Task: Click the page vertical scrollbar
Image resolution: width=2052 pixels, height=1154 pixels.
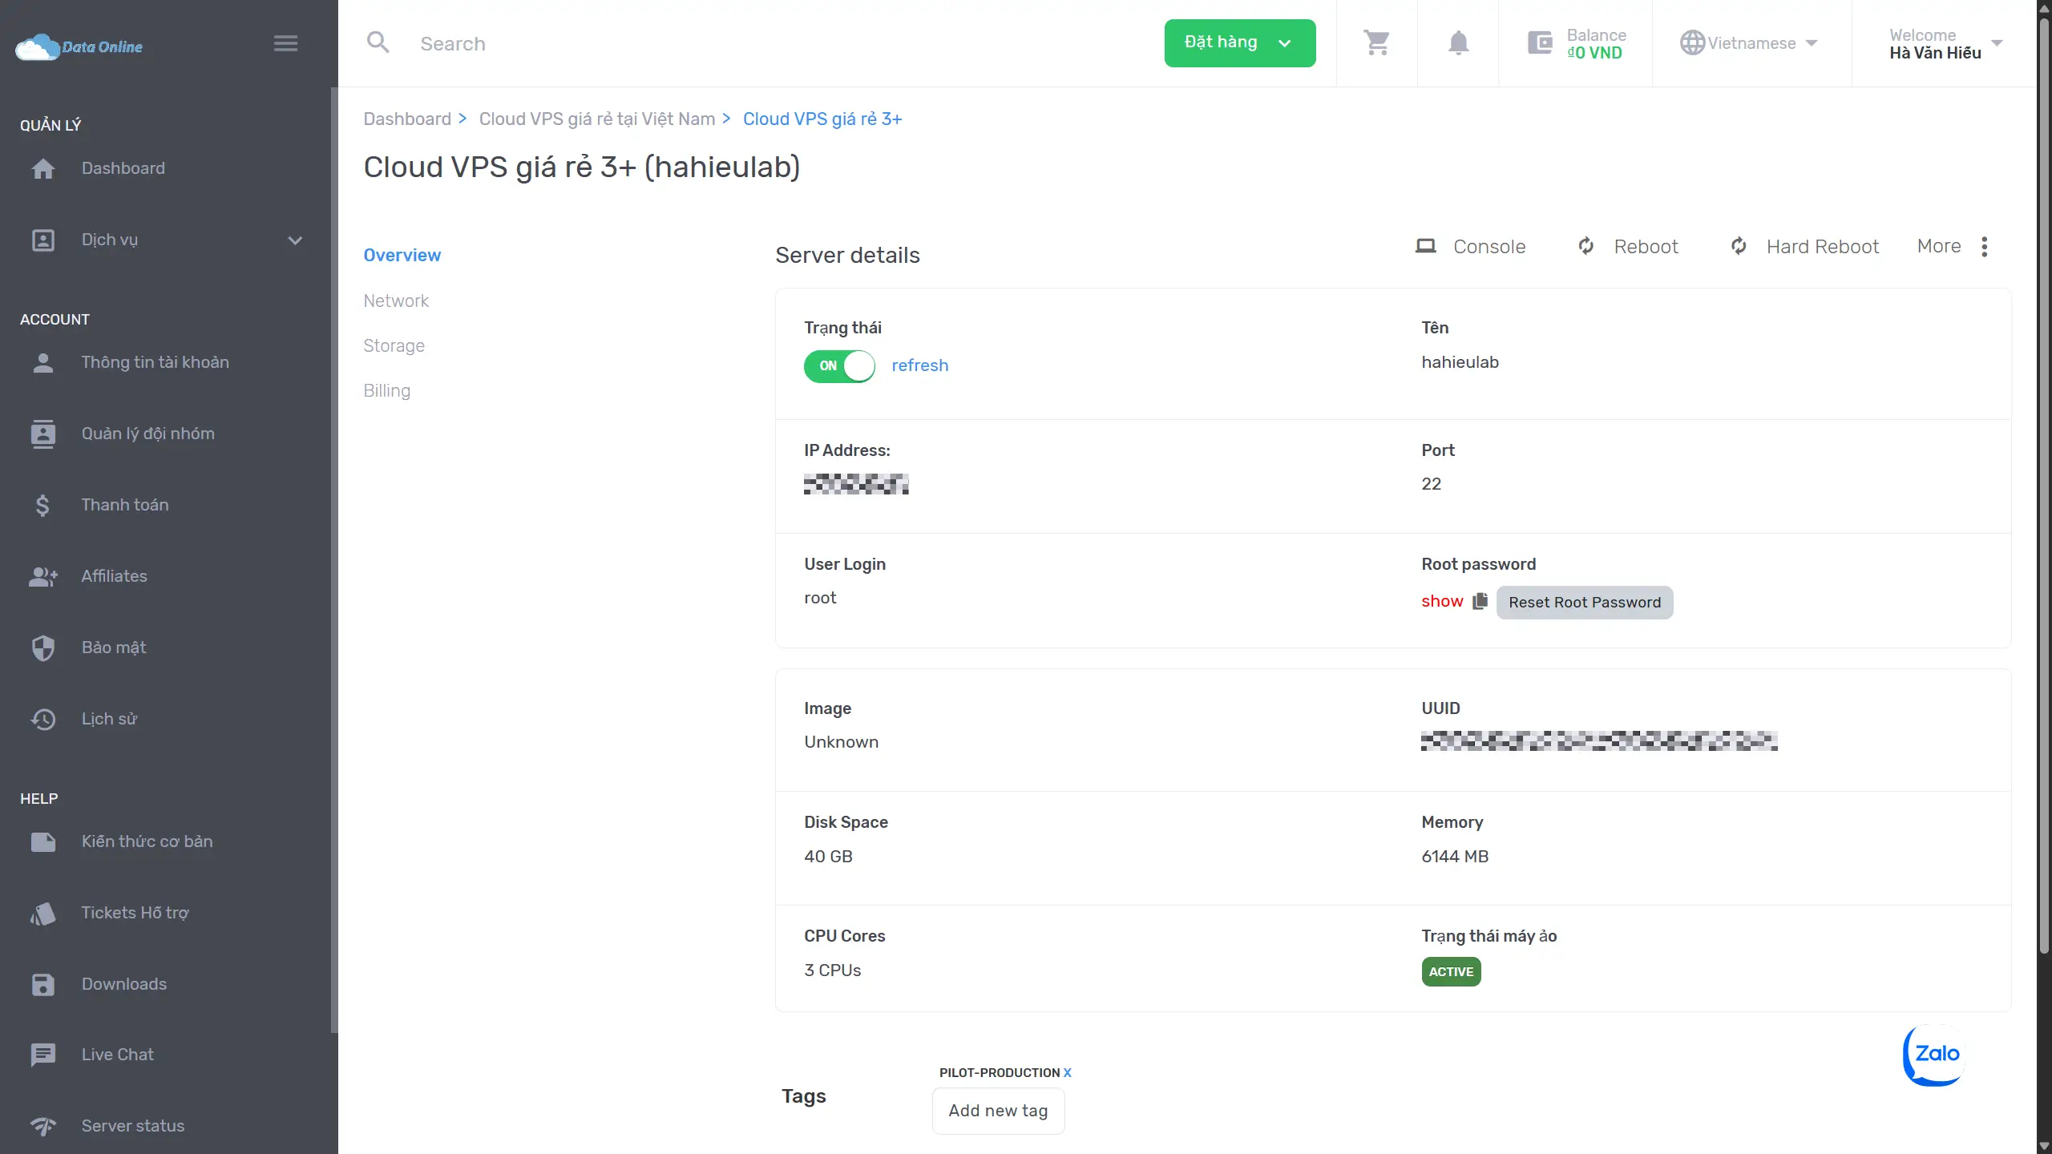Action: [x=2043, y=481]
